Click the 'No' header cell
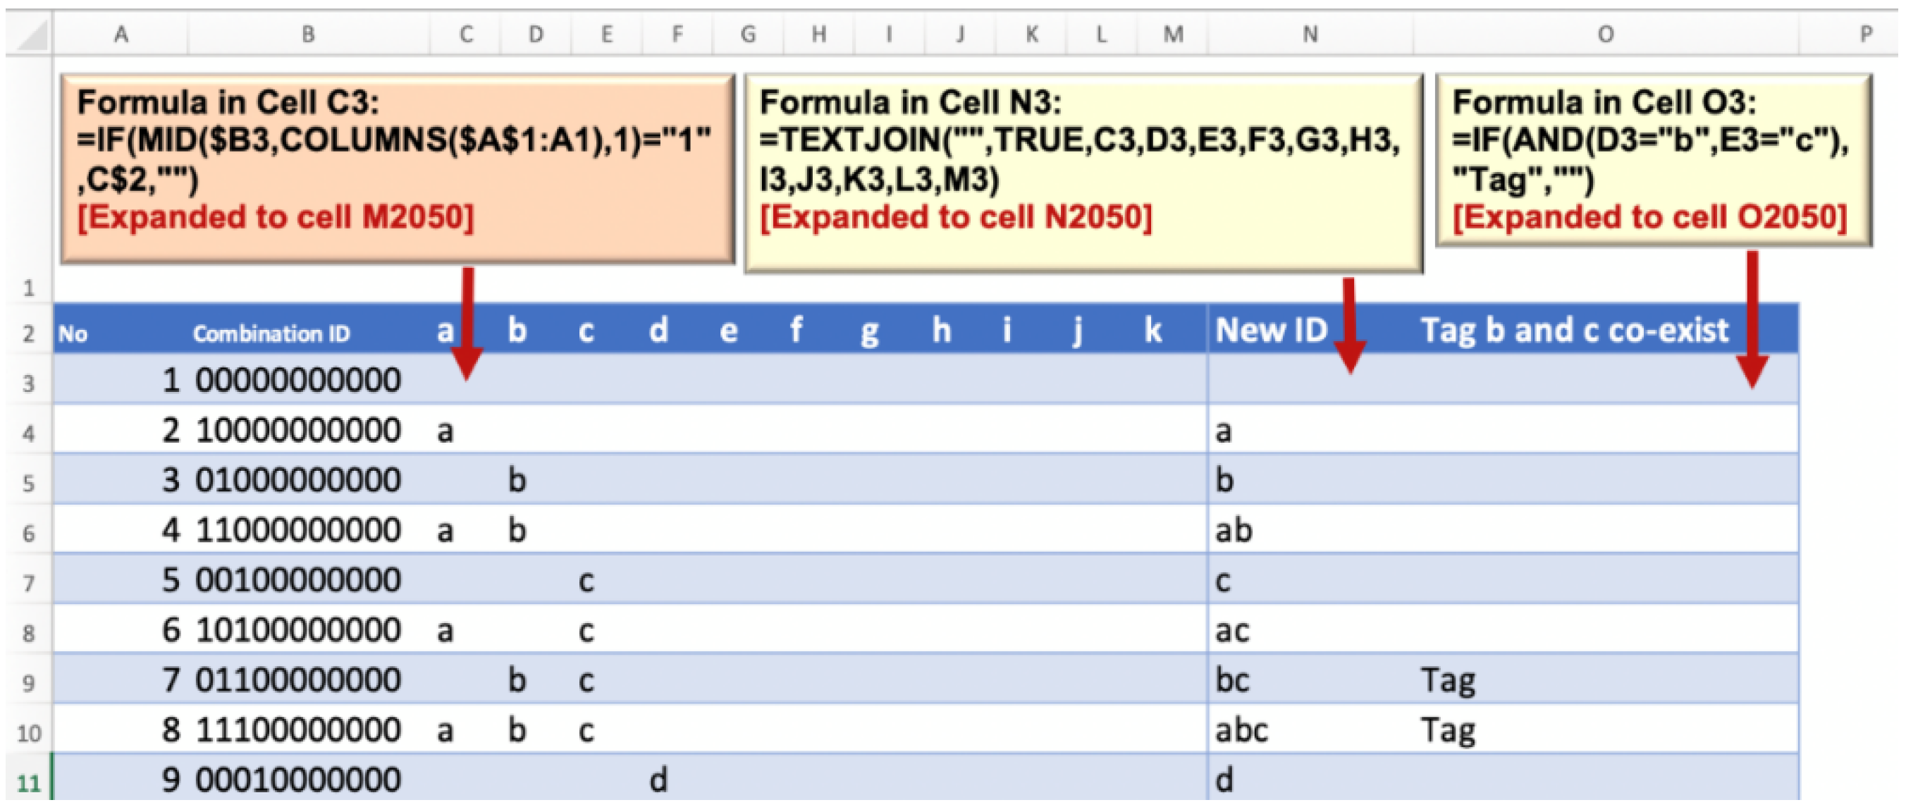The width and height of the screenshot is (1906, 812). tap(73, 334)
